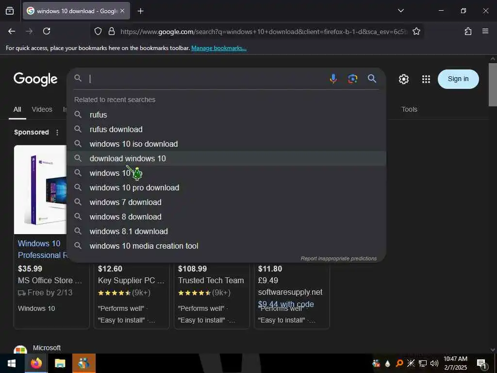This screenshot has width=497, height=373.
Task: Click the Trusted Tech Team seller text
Action: pyautogui.click(x=211, y=280)
